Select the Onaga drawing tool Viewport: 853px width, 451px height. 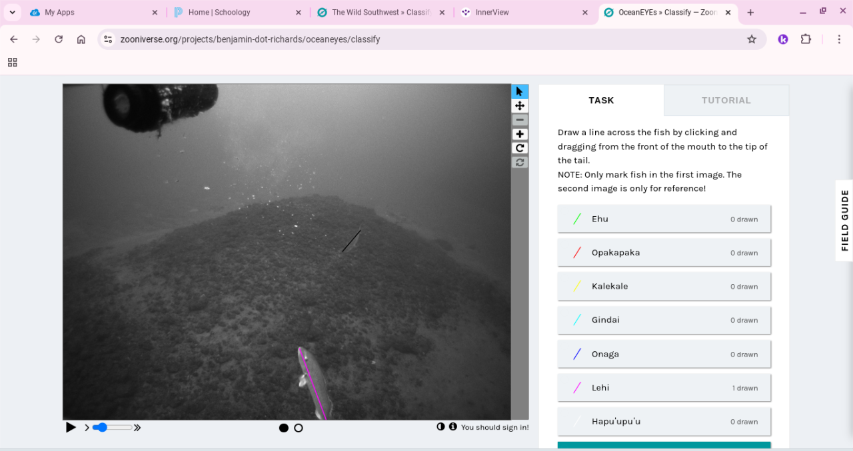click(x=664, y=354)
